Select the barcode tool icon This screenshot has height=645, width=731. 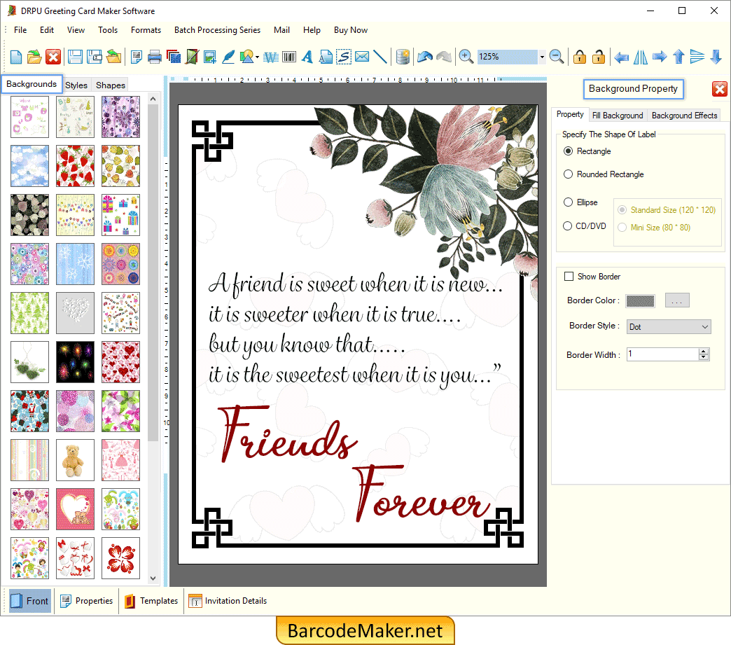289,57
